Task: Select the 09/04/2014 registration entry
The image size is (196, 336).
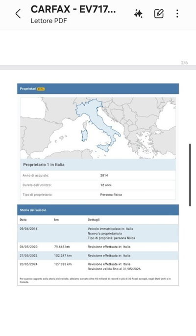Action: (98, 233)
